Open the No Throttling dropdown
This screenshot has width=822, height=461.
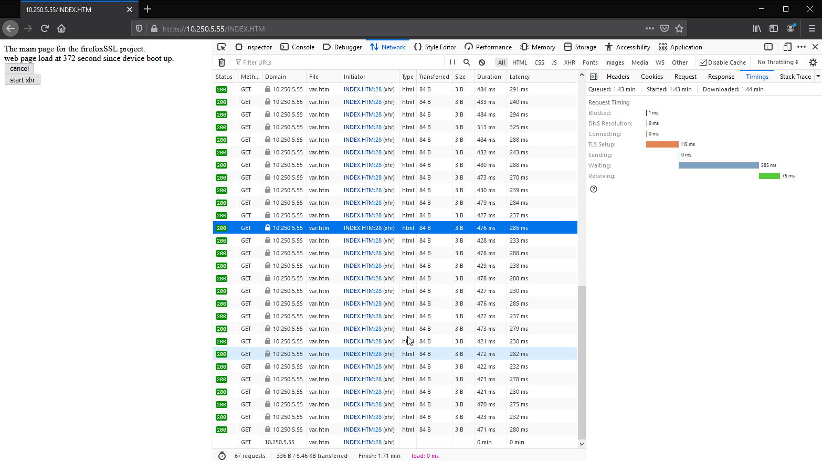(777, 62)
